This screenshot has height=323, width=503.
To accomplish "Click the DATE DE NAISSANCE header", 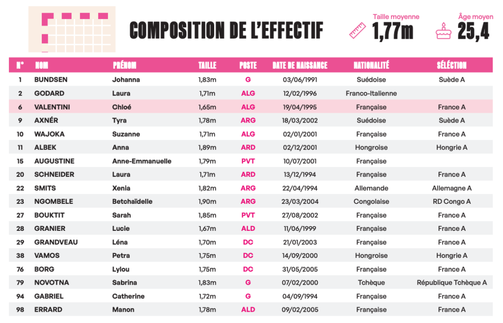I will (x=300, y=65).
